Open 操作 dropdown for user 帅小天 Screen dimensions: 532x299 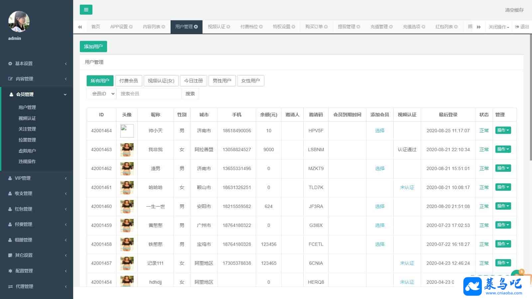point(503,130)
